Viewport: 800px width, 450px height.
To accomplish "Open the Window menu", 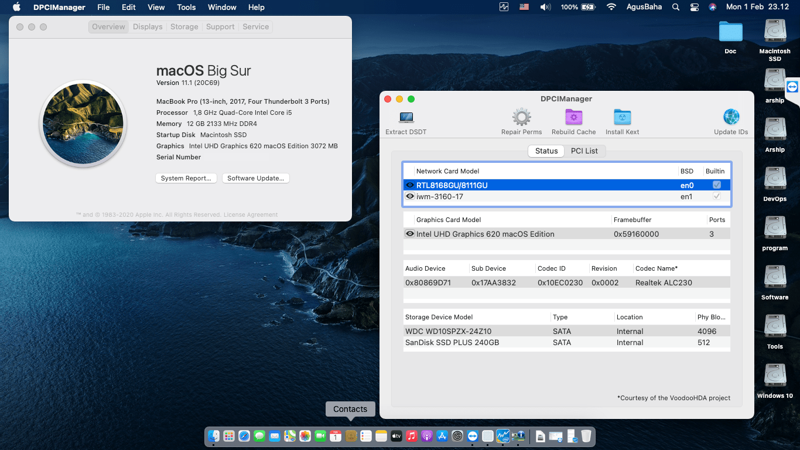I will pyautogui.click(x=221, y=7).
